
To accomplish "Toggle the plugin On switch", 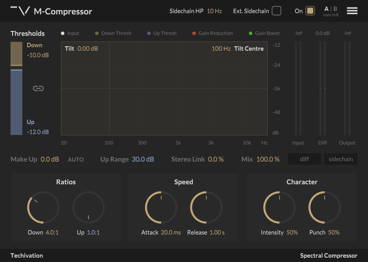I will (x=310, y=11).
